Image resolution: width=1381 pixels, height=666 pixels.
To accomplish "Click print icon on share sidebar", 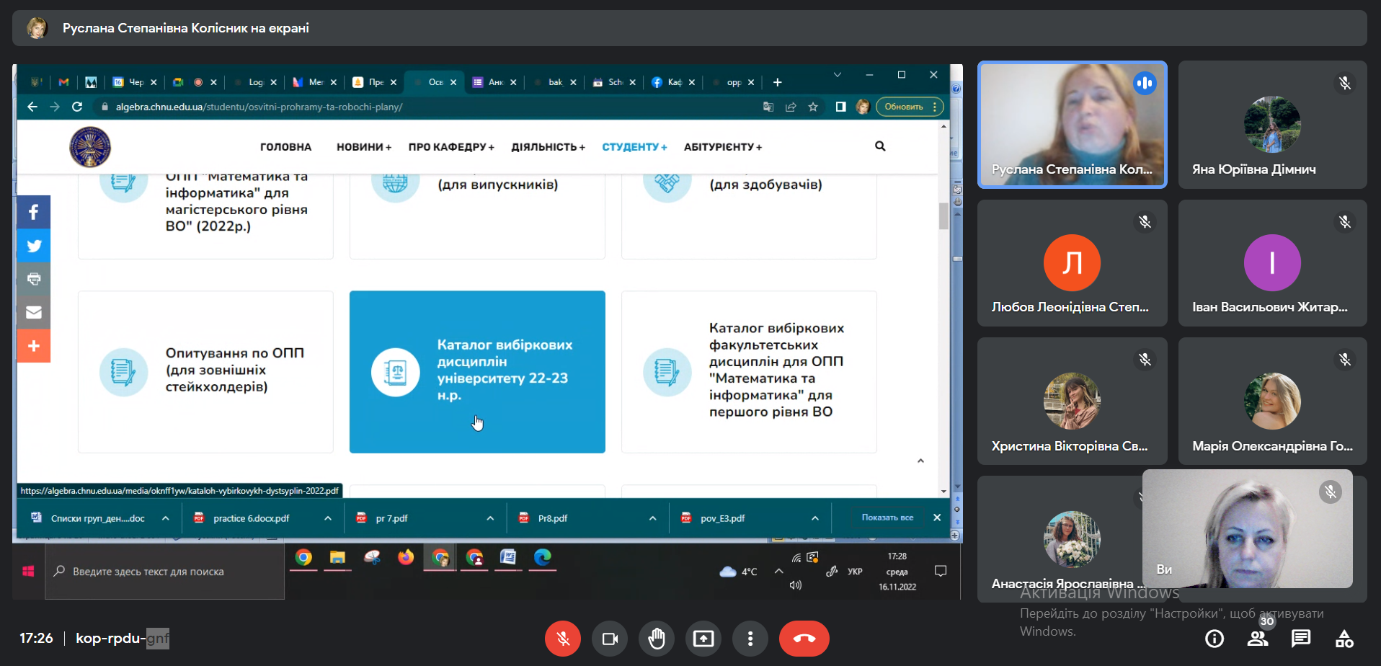I will coord(34,279).
